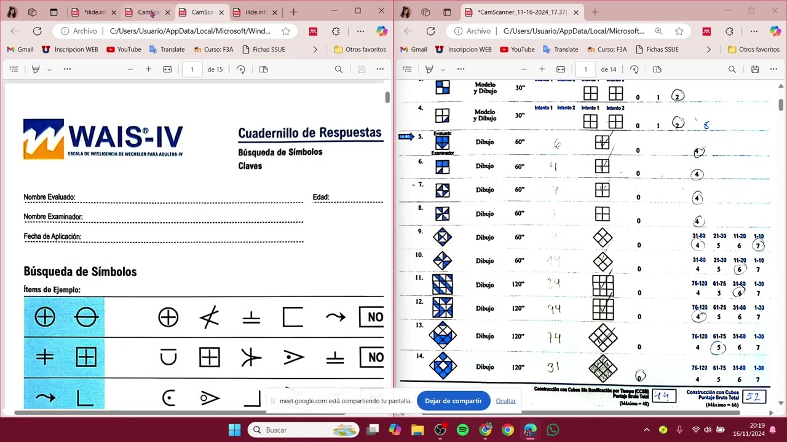
Task: Fit page to width in left PDF viewer
Action: pos(167,69)
